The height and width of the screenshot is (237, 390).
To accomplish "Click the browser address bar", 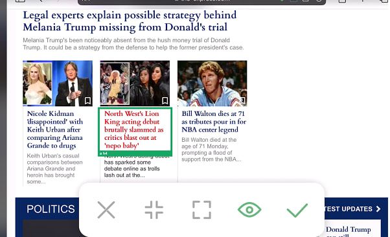I will click(x=201, y=1).
